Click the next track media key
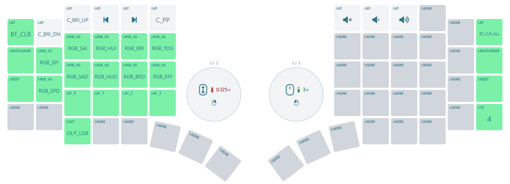510x184 pixels. pyautogui.click(x=134, y=18)
